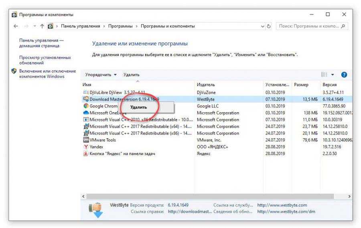Viewport: 361px width, 228px height.
Task: Click the search programs input field
Action: pyautogui.click(x=308, y=26)
